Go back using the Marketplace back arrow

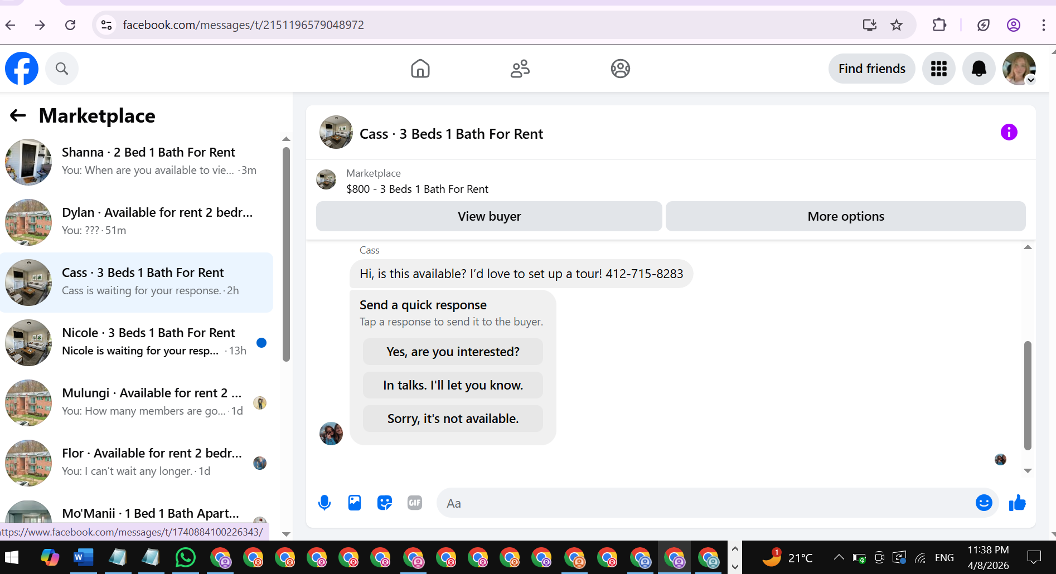(18, 115)
